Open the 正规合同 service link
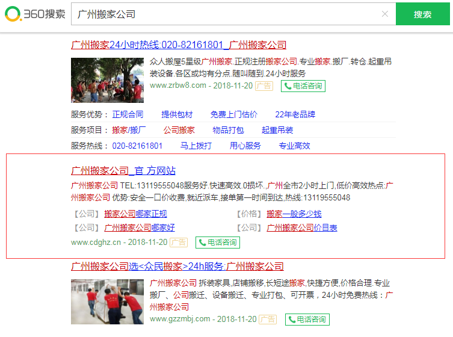The image size is (453, 337). (x=128, y=114)
